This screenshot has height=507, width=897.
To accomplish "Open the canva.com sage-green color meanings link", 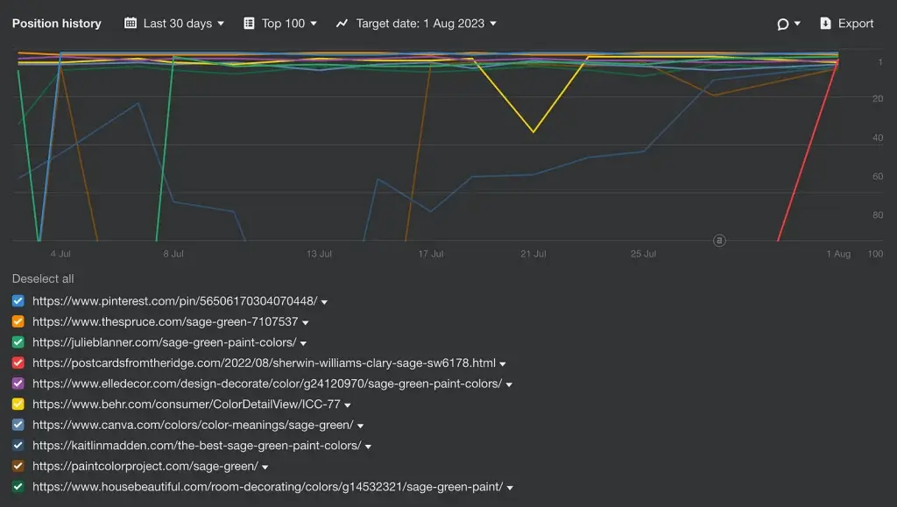I will point(193,426).
